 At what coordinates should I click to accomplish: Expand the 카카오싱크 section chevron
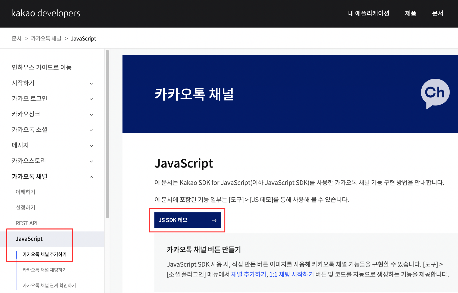coord(91,115)
